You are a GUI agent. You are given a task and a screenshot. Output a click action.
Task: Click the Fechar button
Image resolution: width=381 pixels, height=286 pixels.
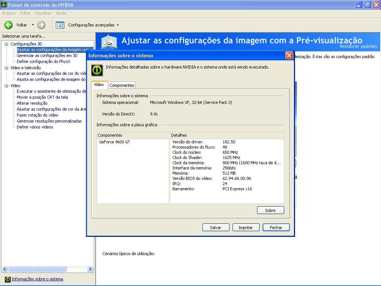tap(276, 228)
